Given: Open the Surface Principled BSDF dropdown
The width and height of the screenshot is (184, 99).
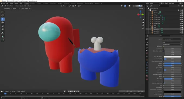Looking at the screenshot, I should click(x=172, y=39).
